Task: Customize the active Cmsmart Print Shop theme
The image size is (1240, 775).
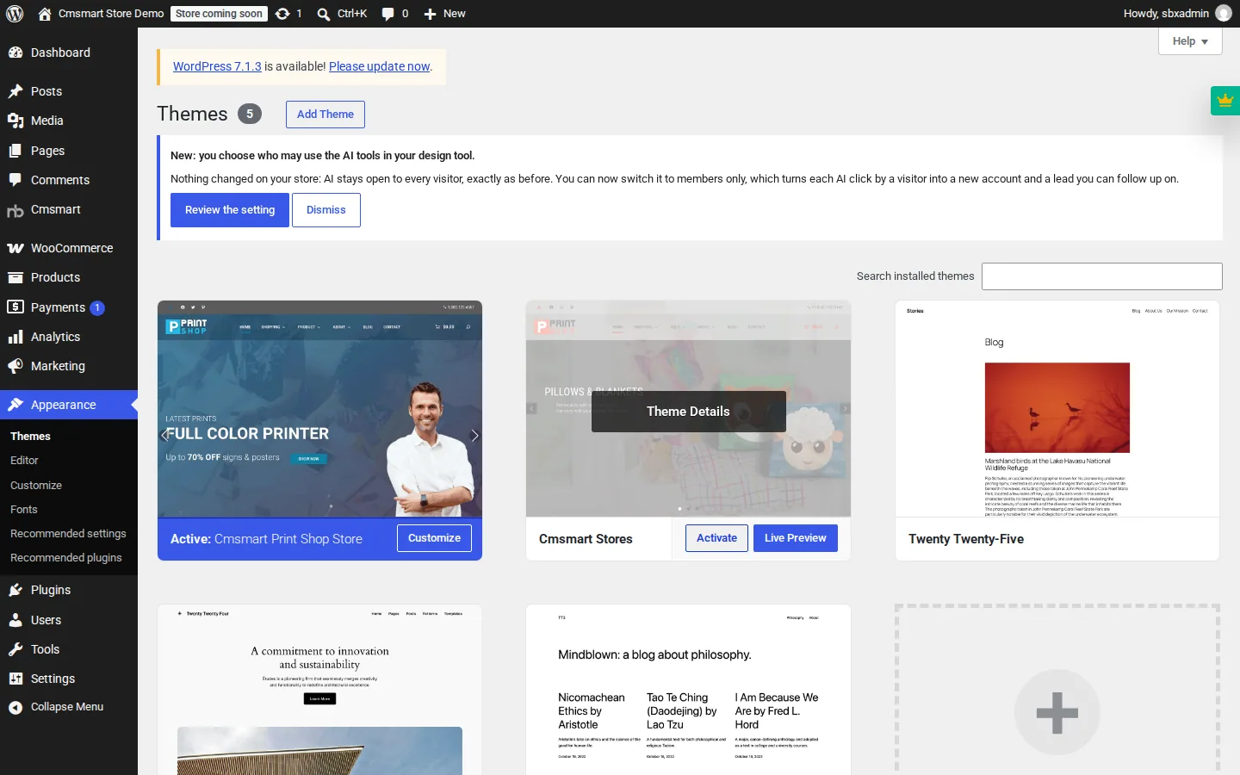Action: [x=434, y=538]
